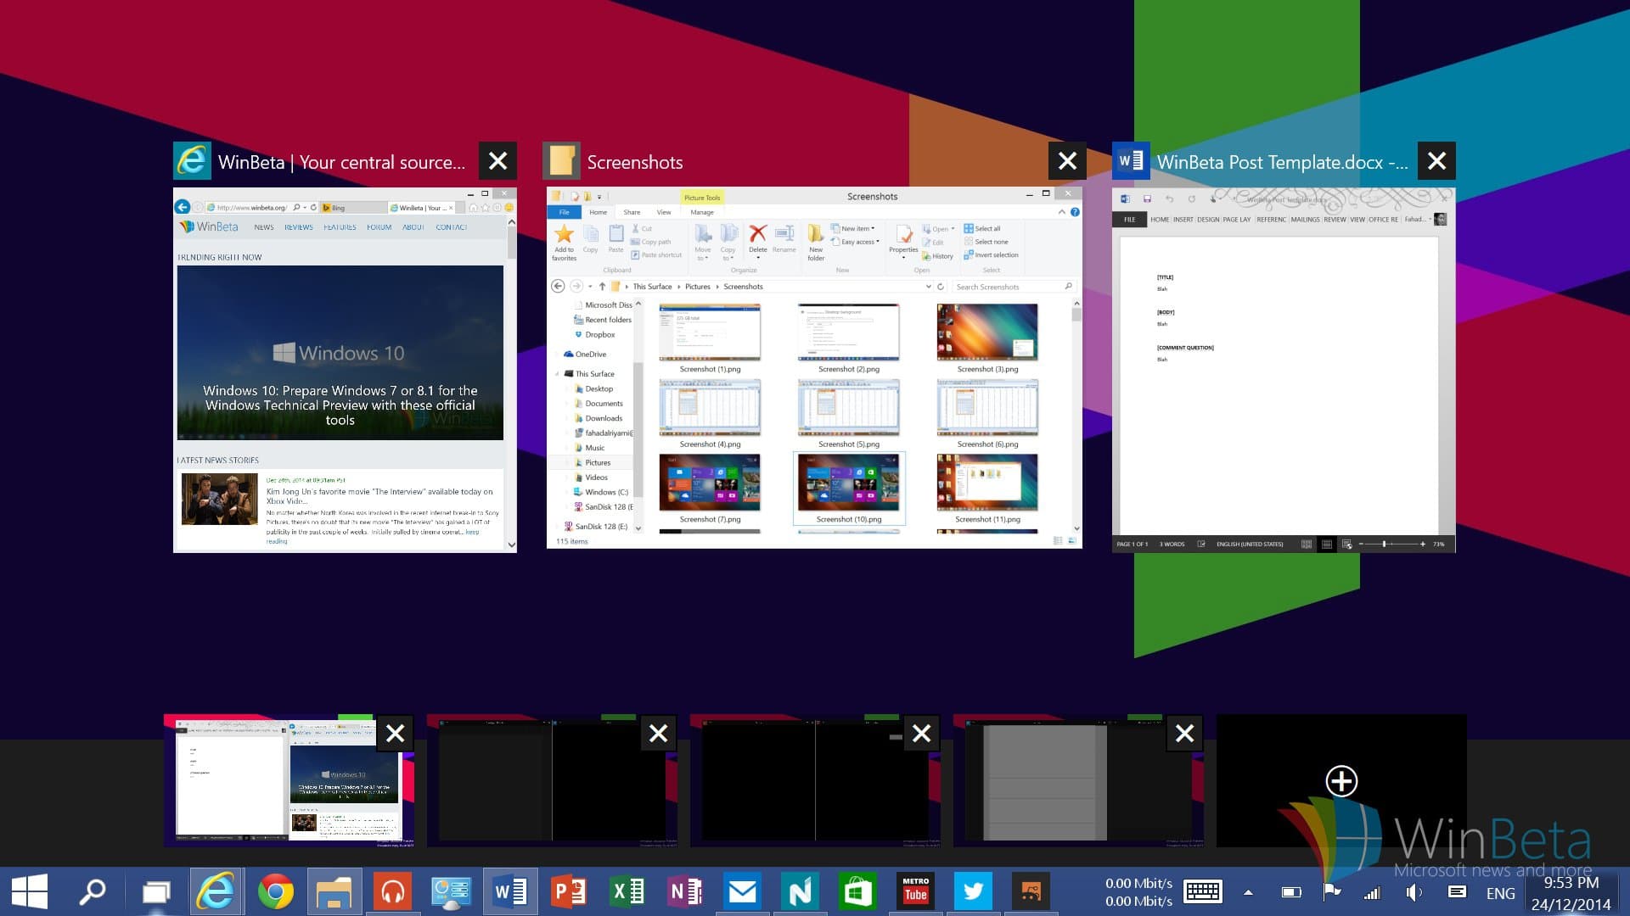Click Invert selection in Explorer ribbon
This screenshot has height=916, width=1630.
coord(991,255)
